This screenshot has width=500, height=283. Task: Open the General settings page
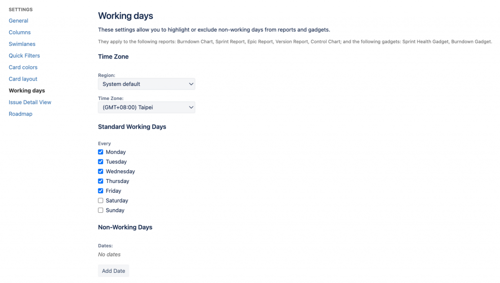19,20
